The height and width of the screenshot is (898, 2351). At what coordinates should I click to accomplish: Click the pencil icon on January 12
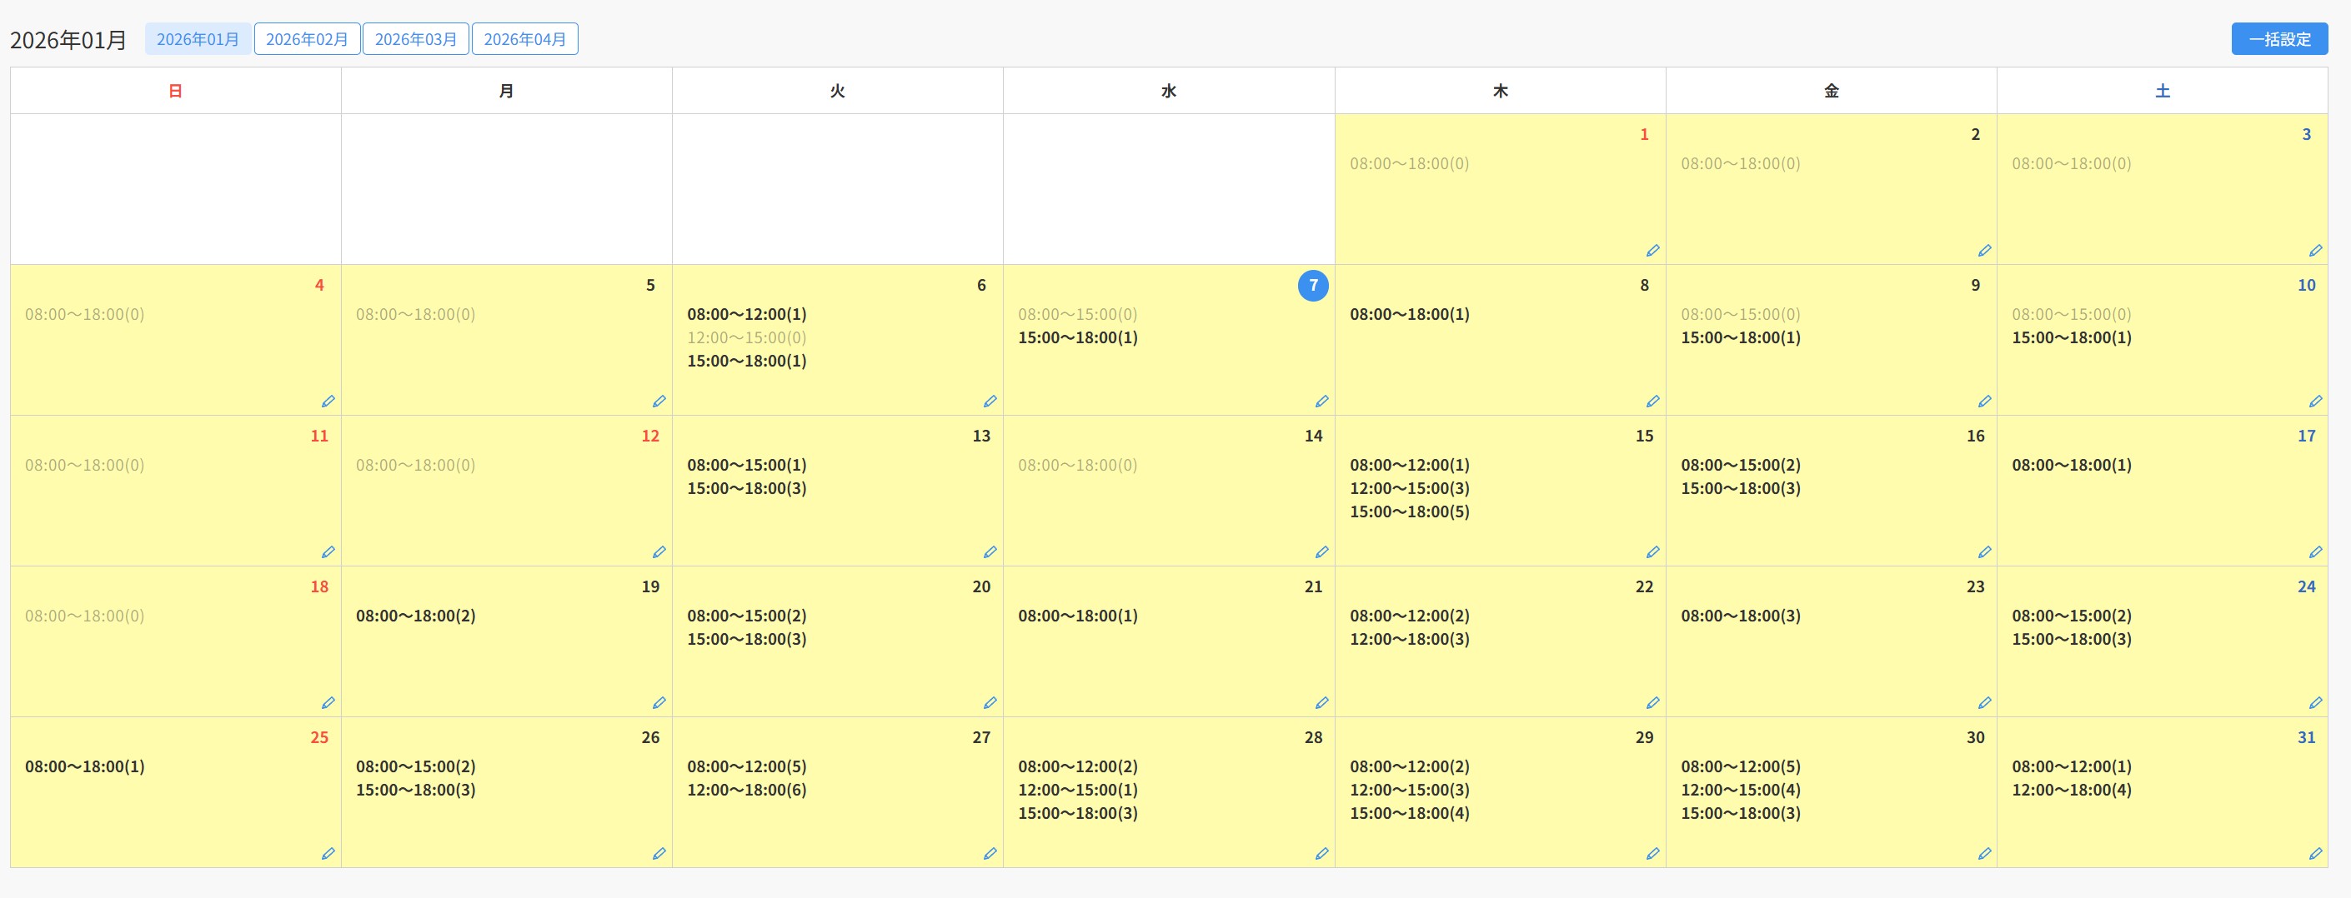[659, 552]
